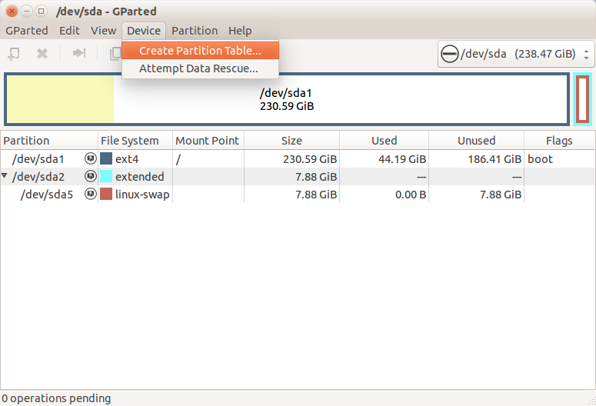Click the disk icon in device selector
Image resolution: width=596 pixels, height=406 pixels.
[449, 54]
